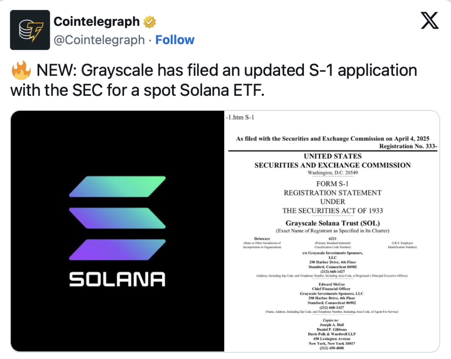Click the "-1.htm S-1" filename text

(x=240, y=117)
